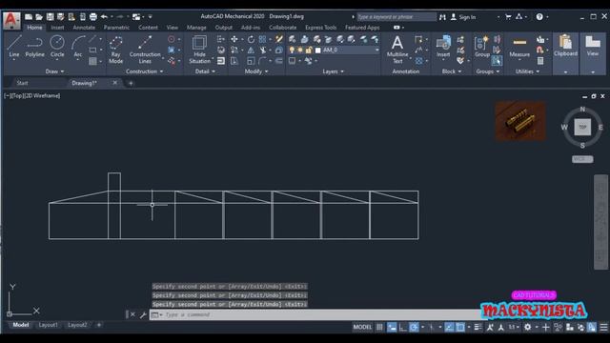Open the Start file tab
This screenshot has height=343, width=610.
pos(22,83)
